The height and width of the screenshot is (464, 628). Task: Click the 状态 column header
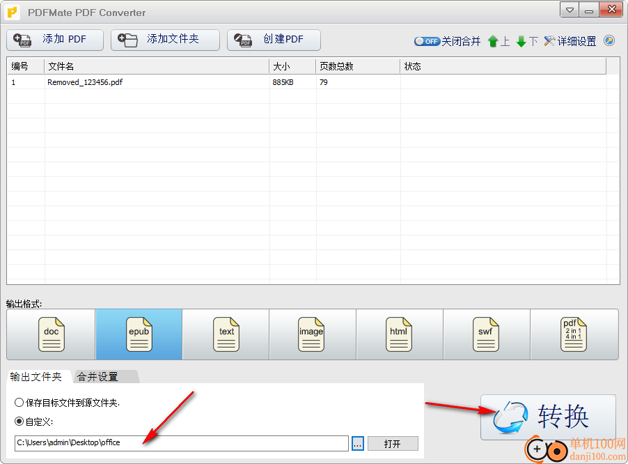coord(503,66)
